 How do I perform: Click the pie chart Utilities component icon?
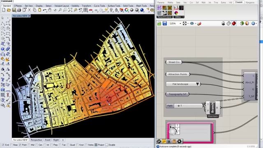(x=176, y=13)
